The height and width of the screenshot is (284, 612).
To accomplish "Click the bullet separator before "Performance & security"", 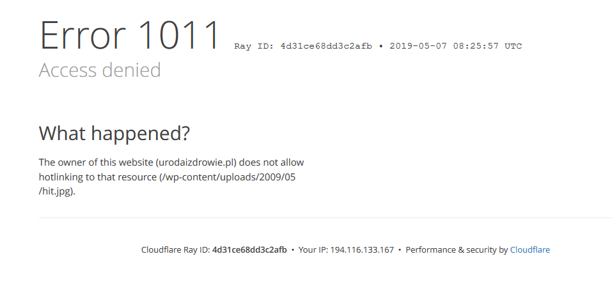I will [x=400, y=250].
